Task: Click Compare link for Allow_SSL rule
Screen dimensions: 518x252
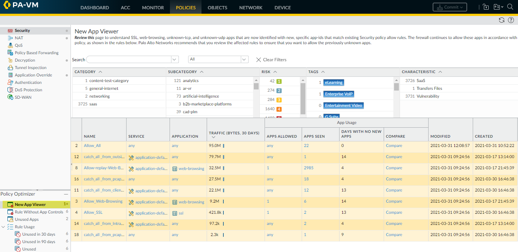Action: coord(394,212)
